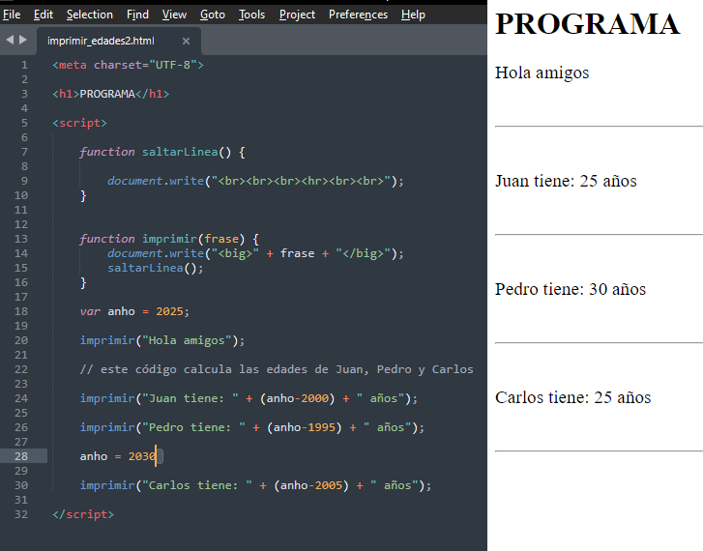
Task: Click the 'var' keyword on line 18
Action: click(90, 311)
